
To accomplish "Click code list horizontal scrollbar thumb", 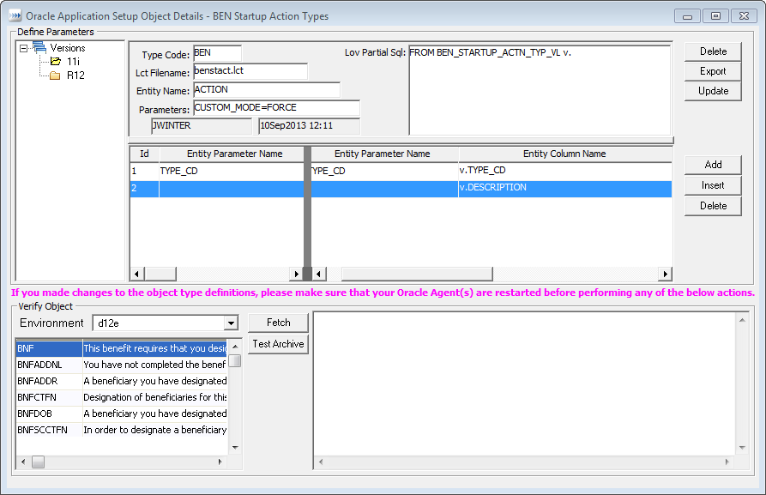I will [38, 462].
